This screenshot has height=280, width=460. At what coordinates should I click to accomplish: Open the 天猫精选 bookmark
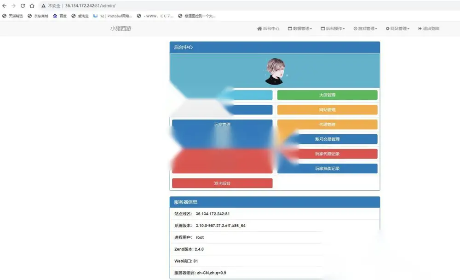pos(12,16)
